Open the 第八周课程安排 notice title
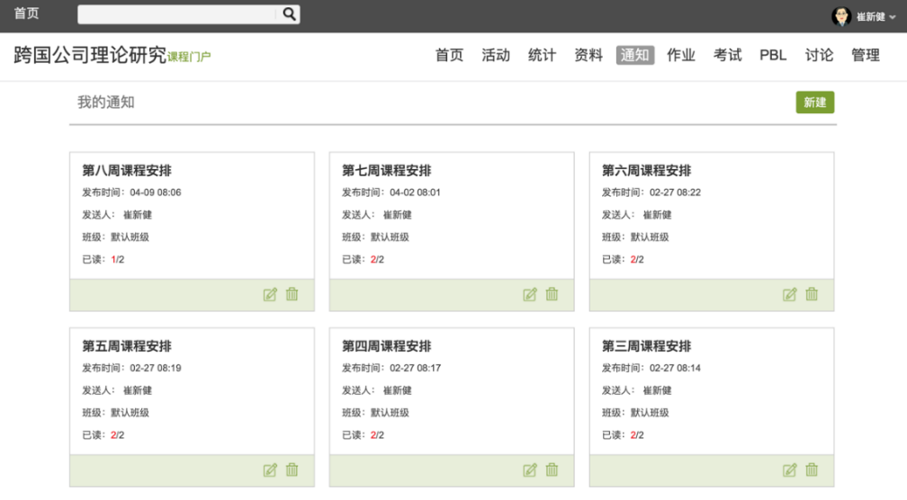Image resolution: width=907 pixels, height=500 pixels. coord(127,171)
